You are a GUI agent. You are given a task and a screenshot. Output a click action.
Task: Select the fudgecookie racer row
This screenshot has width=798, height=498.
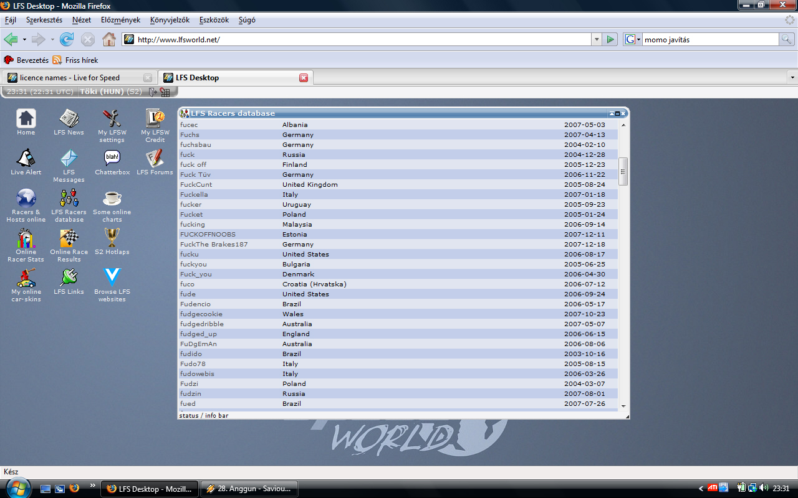(398, 314)
